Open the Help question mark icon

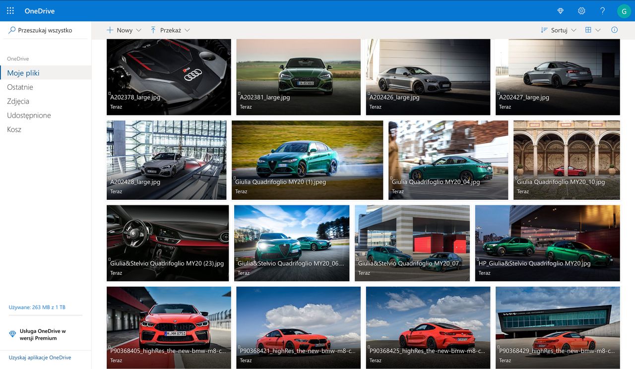tap(602, 11)
